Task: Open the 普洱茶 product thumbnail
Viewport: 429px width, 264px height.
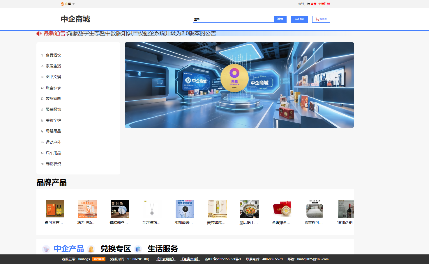Action: click(120, 208)
